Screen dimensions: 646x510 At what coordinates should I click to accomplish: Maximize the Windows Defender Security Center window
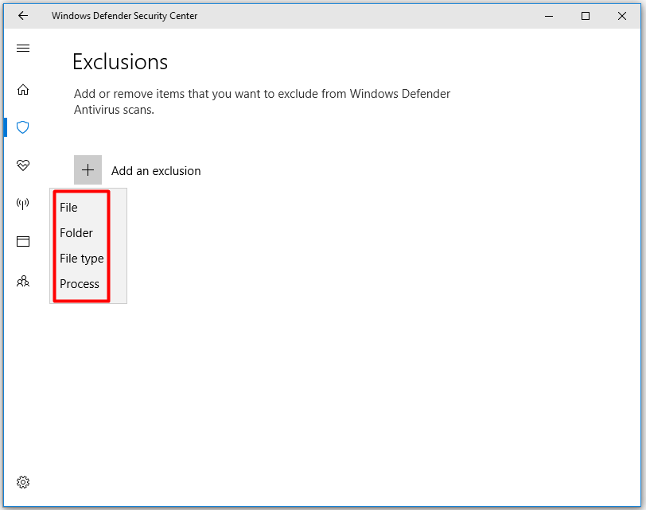pyautogui.click(x=586, y=16)
